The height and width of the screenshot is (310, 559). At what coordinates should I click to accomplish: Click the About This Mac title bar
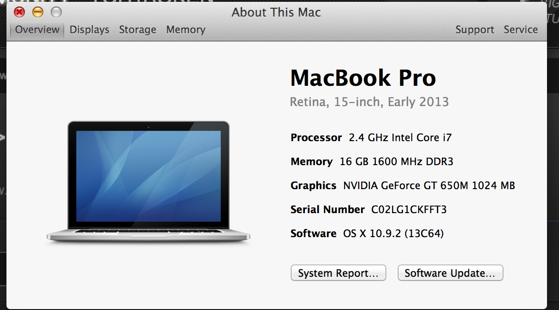276,12
